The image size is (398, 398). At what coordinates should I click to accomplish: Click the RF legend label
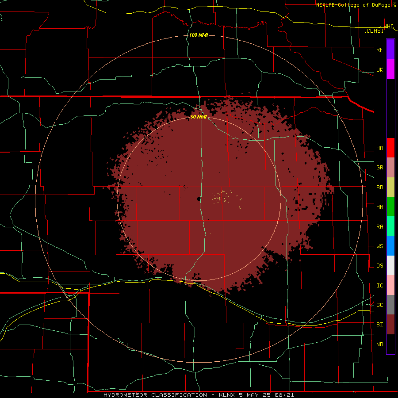(x=379, y=50)
